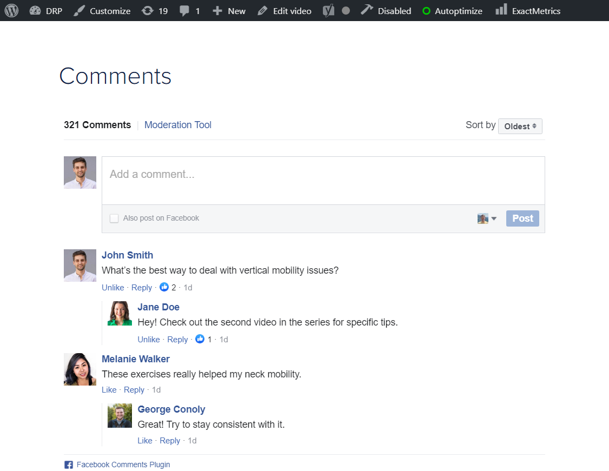This screenshot has width=609, height=471.
Task: Reply to John Smith's comment
Action: click(141, 287)
